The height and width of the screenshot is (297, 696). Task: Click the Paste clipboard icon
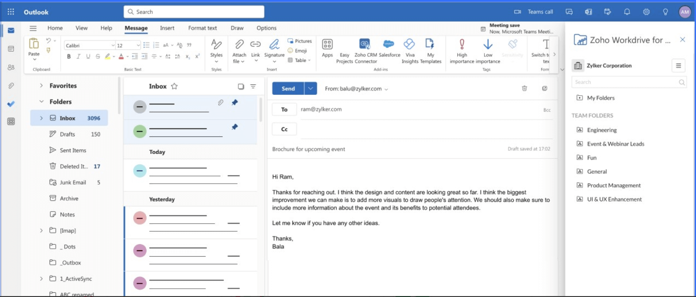click(34, 44)
